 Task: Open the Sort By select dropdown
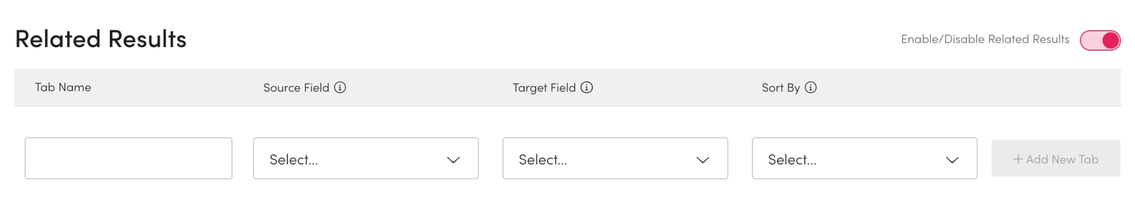tap(864, 159)
